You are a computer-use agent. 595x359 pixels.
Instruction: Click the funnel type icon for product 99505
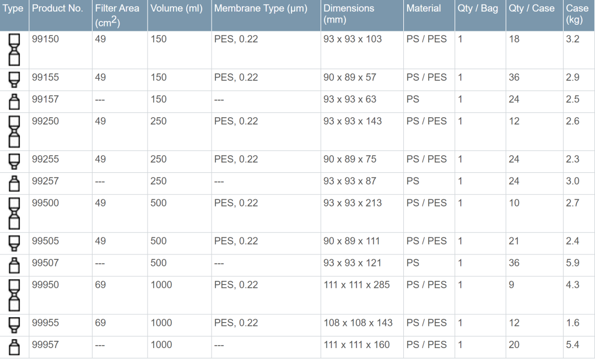click(14, 243)
